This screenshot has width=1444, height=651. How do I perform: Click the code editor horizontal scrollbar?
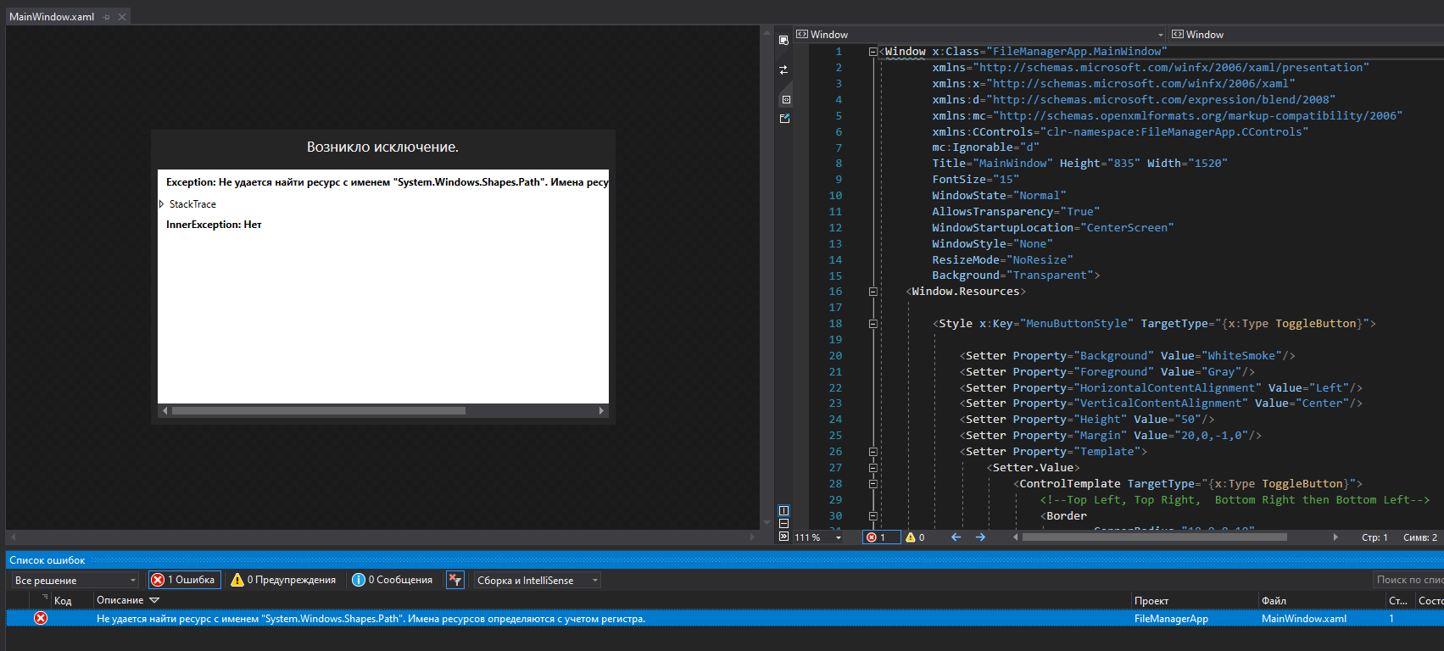tap(1155, 537)
